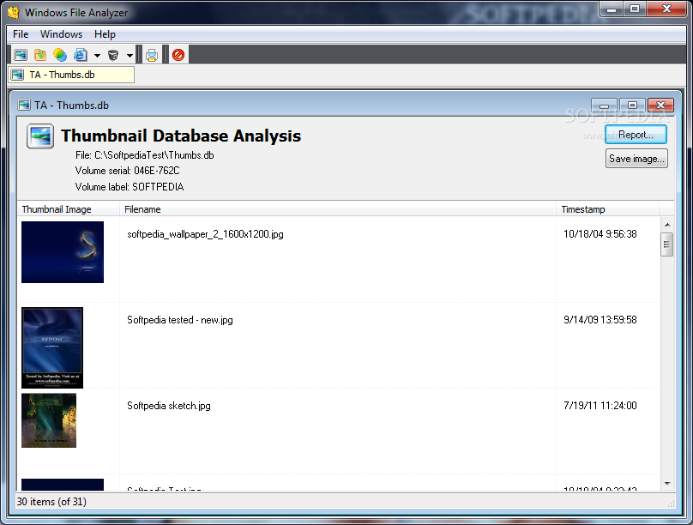The image size is (693, 525).
Task: Sort by Timestamp column header
Action: [607, 209]
